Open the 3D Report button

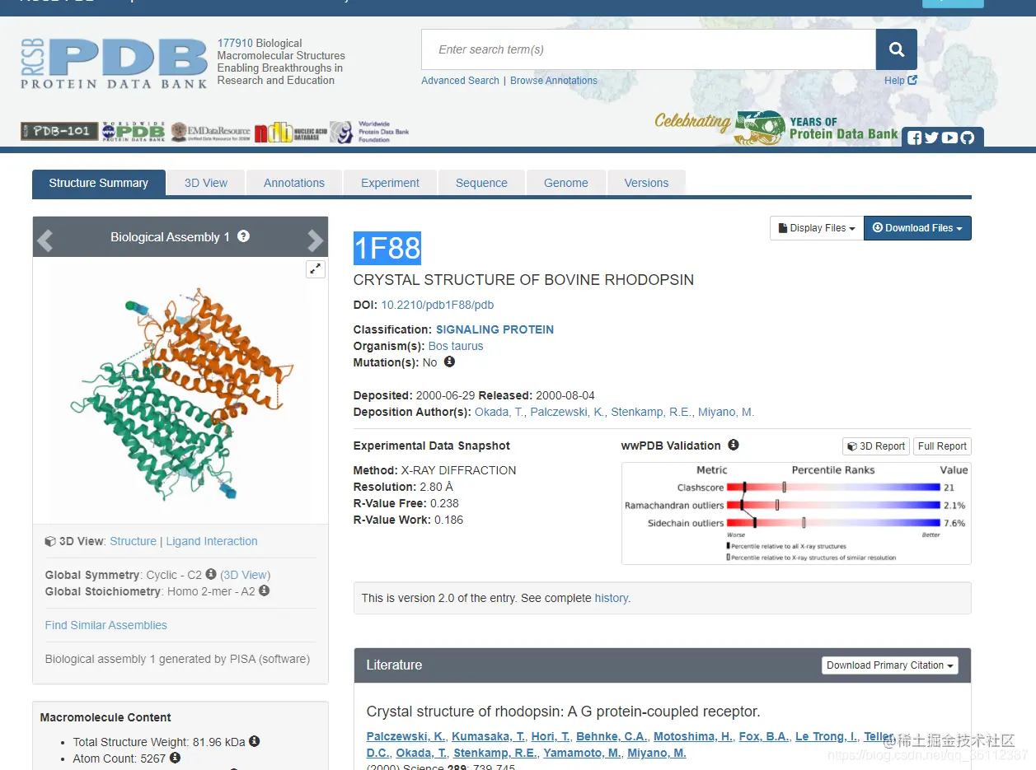click(875, 446)
